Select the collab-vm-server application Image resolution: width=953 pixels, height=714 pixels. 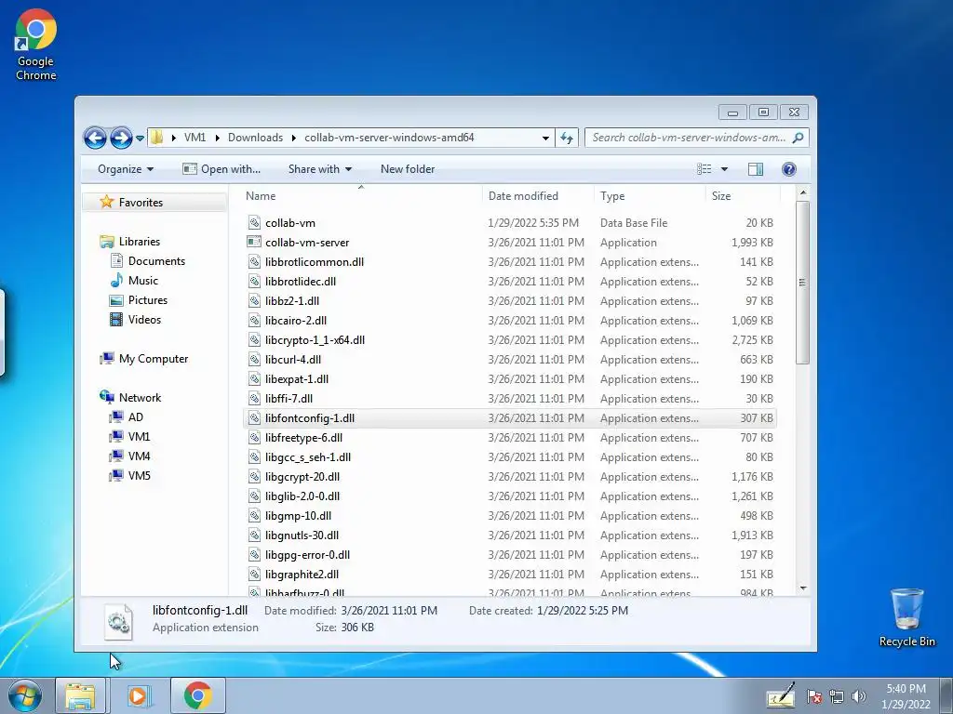click(509, 243)
